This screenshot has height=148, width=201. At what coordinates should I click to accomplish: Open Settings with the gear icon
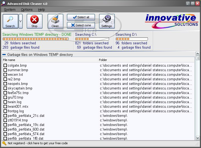[x=106, y=21]
